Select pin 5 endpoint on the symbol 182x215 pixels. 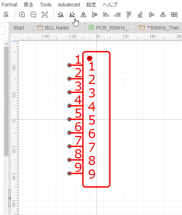point(70,119)
